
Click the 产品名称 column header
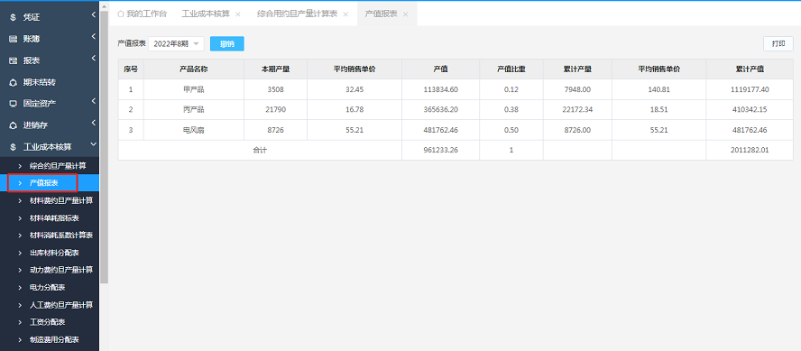pyautogui.click(x=194, y=69)
